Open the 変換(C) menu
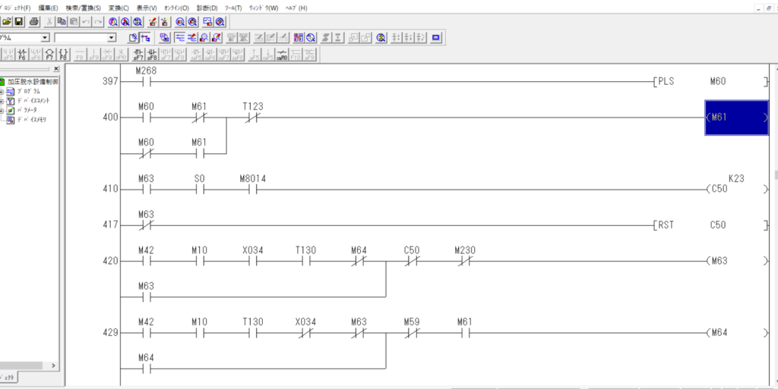Screen dimensions: 778x389 (x=119, y=8)
